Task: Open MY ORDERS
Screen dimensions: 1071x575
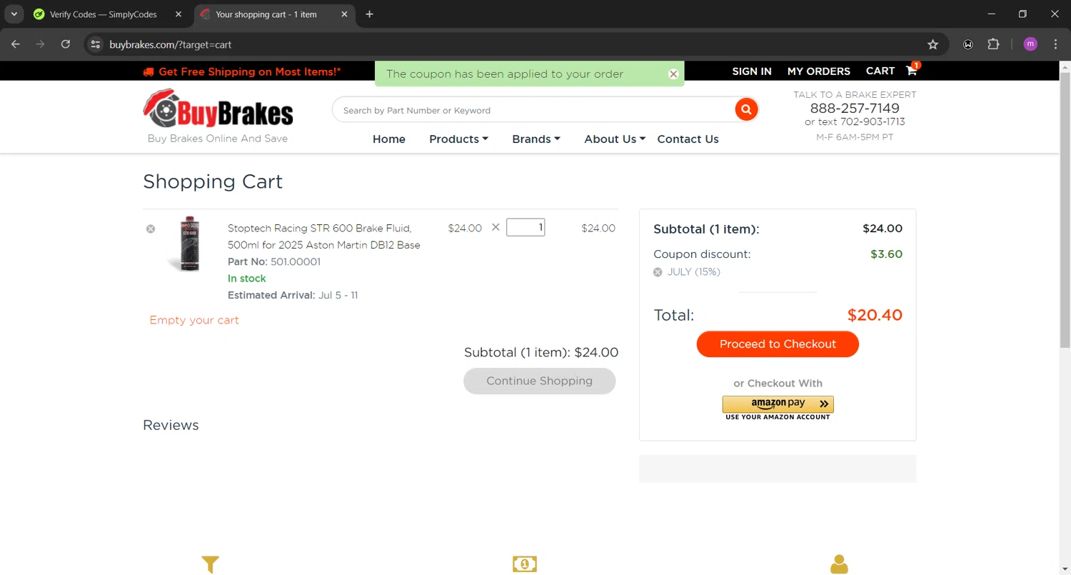Action: click(819, 71)
